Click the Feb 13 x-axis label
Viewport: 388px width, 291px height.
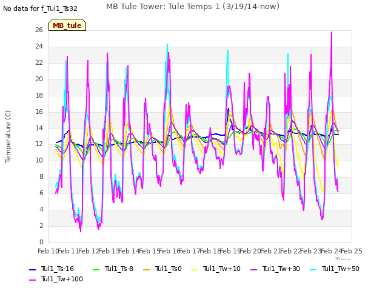coord(109,251)
